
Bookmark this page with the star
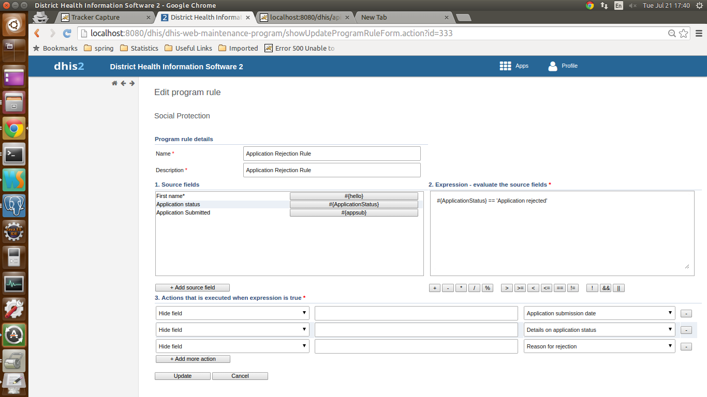[x=684, y=34]
